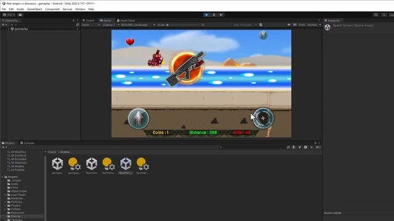This screenshot has height=221, width=394.
Task: Collapse the Assets root folder
Action: (x=2, y=177)
